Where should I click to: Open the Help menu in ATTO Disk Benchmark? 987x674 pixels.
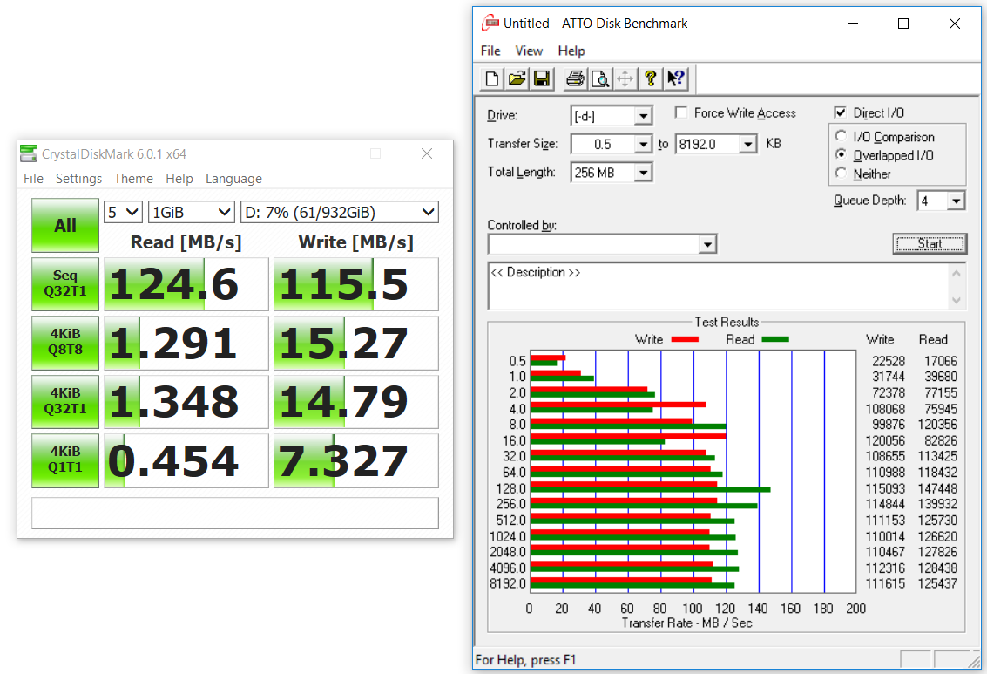point(571,51)
